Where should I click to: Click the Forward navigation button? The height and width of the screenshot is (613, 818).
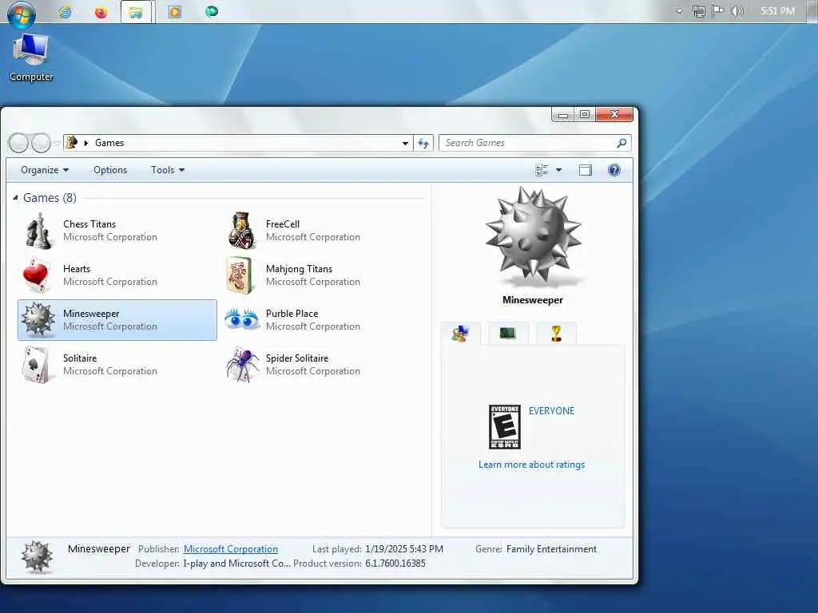(x=41, y=143)
